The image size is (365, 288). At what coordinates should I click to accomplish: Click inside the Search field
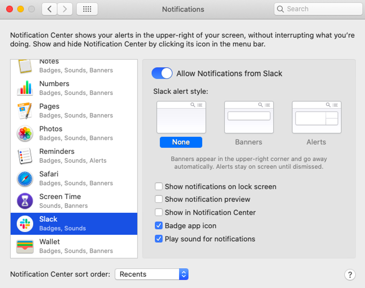(318, 9)
